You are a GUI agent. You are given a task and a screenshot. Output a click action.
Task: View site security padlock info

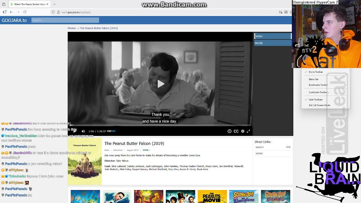[x=58, y=12]
